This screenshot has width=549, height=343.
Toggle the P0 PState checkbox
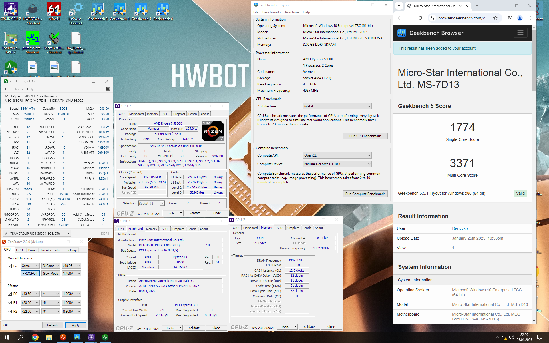tap(10, 294)
